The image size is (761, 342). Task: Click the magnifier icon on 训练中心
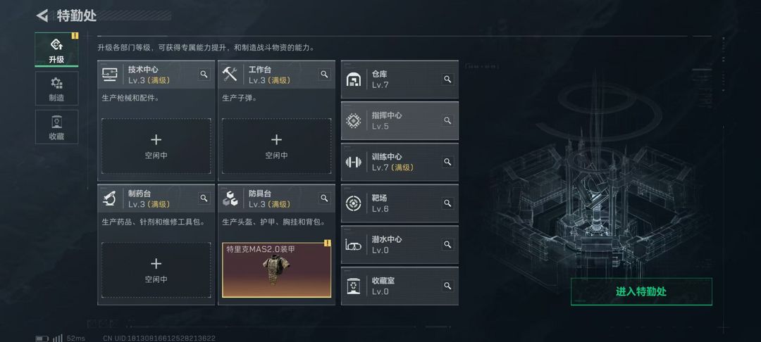click(447, 162)
